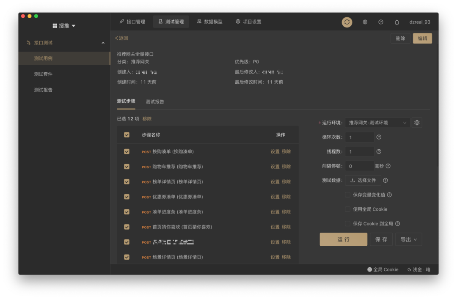Uncheck the 购物车推荐 step checkbox
Viewport: 457px width, 299px height.
[127, 167]
